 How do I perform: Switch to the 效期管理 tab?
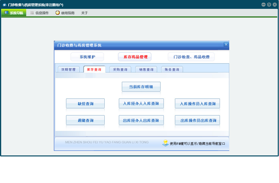click(x=69, y=69)
